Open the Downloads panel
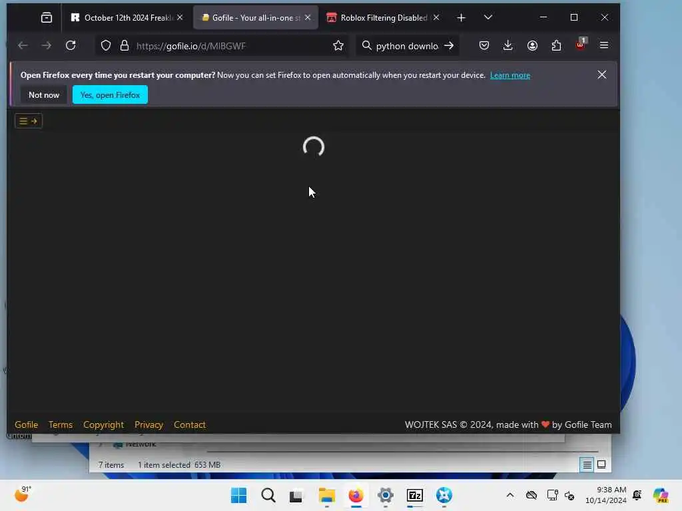682x511 pixels. click(x=508, y=45)
